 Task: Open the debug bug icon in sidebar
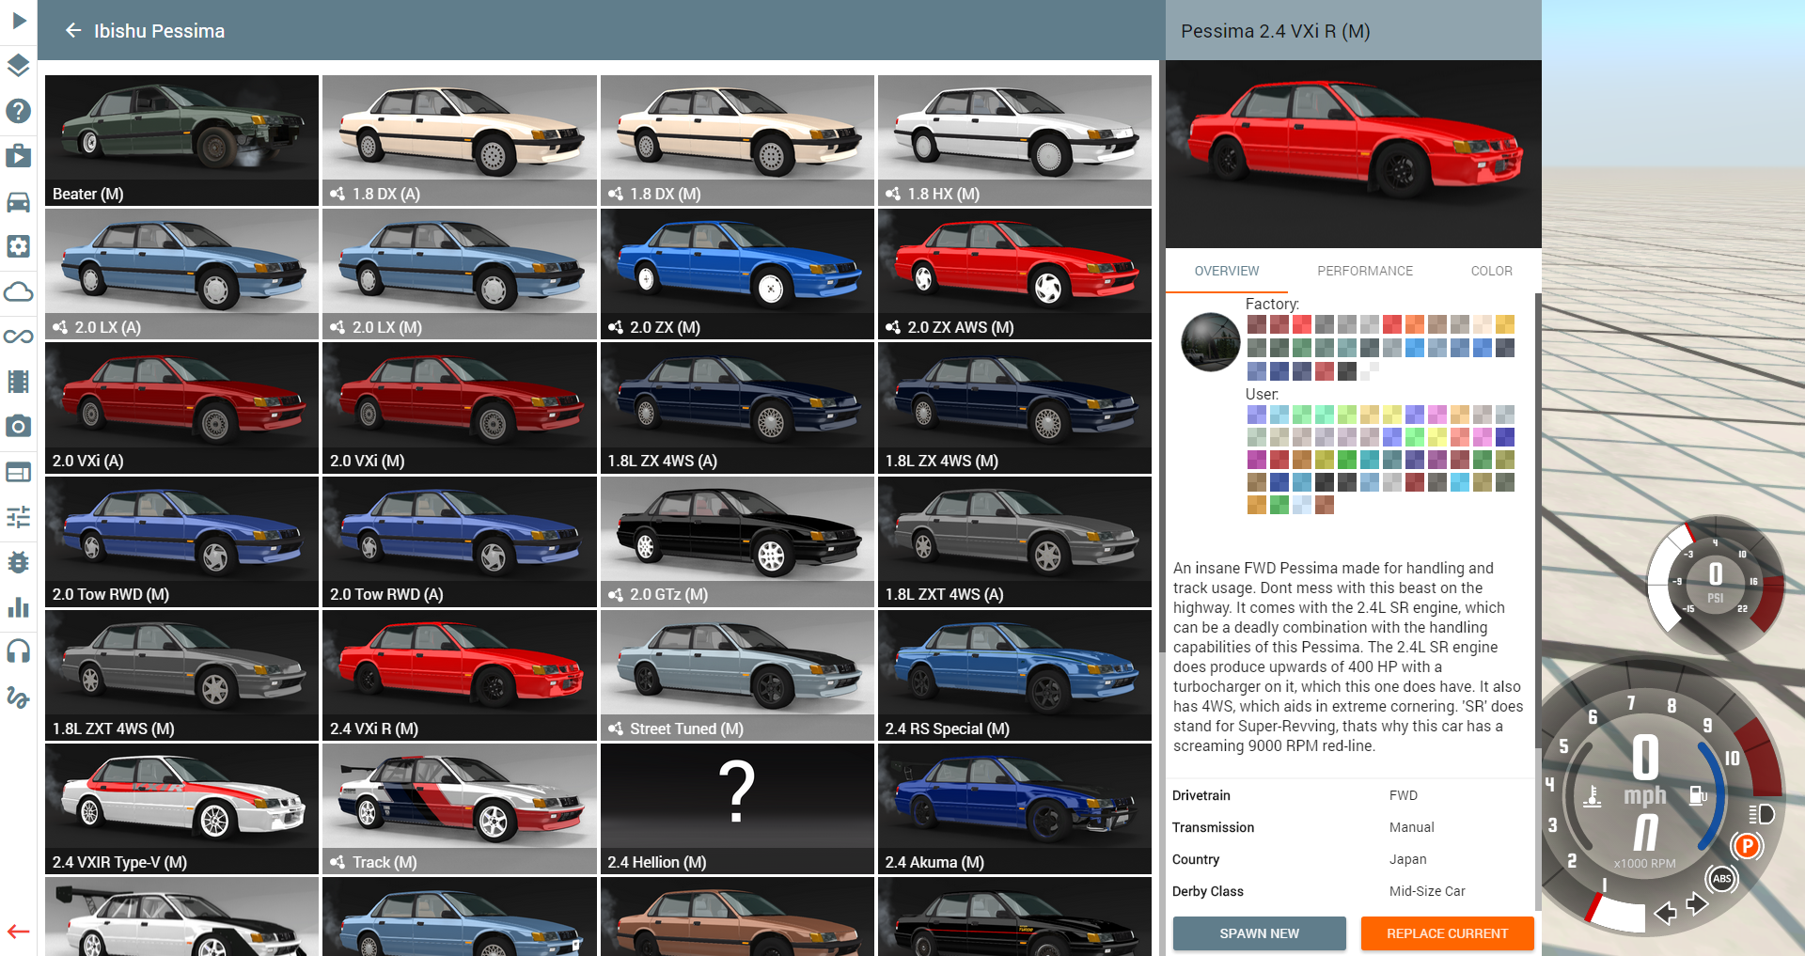19,562
